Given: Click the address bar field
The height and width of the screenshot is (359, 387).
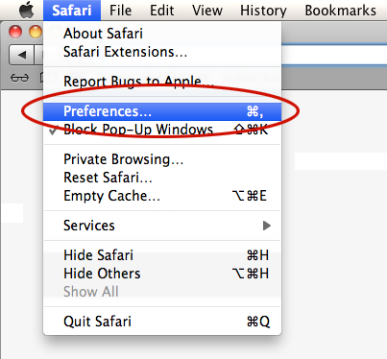Looking at the screenshot, I should (334, 56).
